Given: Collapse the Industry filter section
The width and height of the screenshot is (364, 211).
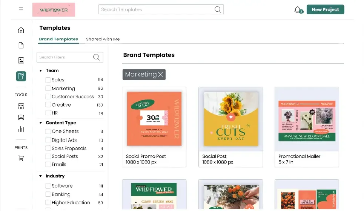Looking at the screenshot, I should pyautogui.click(x=41, y=176).
